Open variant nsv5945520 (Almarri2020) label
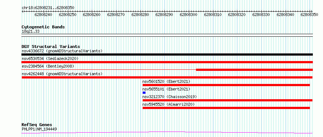323x137 pixels. click(x=168, y=104)
